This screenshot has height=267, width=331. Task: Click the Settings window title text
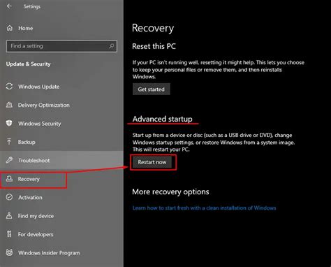click(x=32, y=6)
